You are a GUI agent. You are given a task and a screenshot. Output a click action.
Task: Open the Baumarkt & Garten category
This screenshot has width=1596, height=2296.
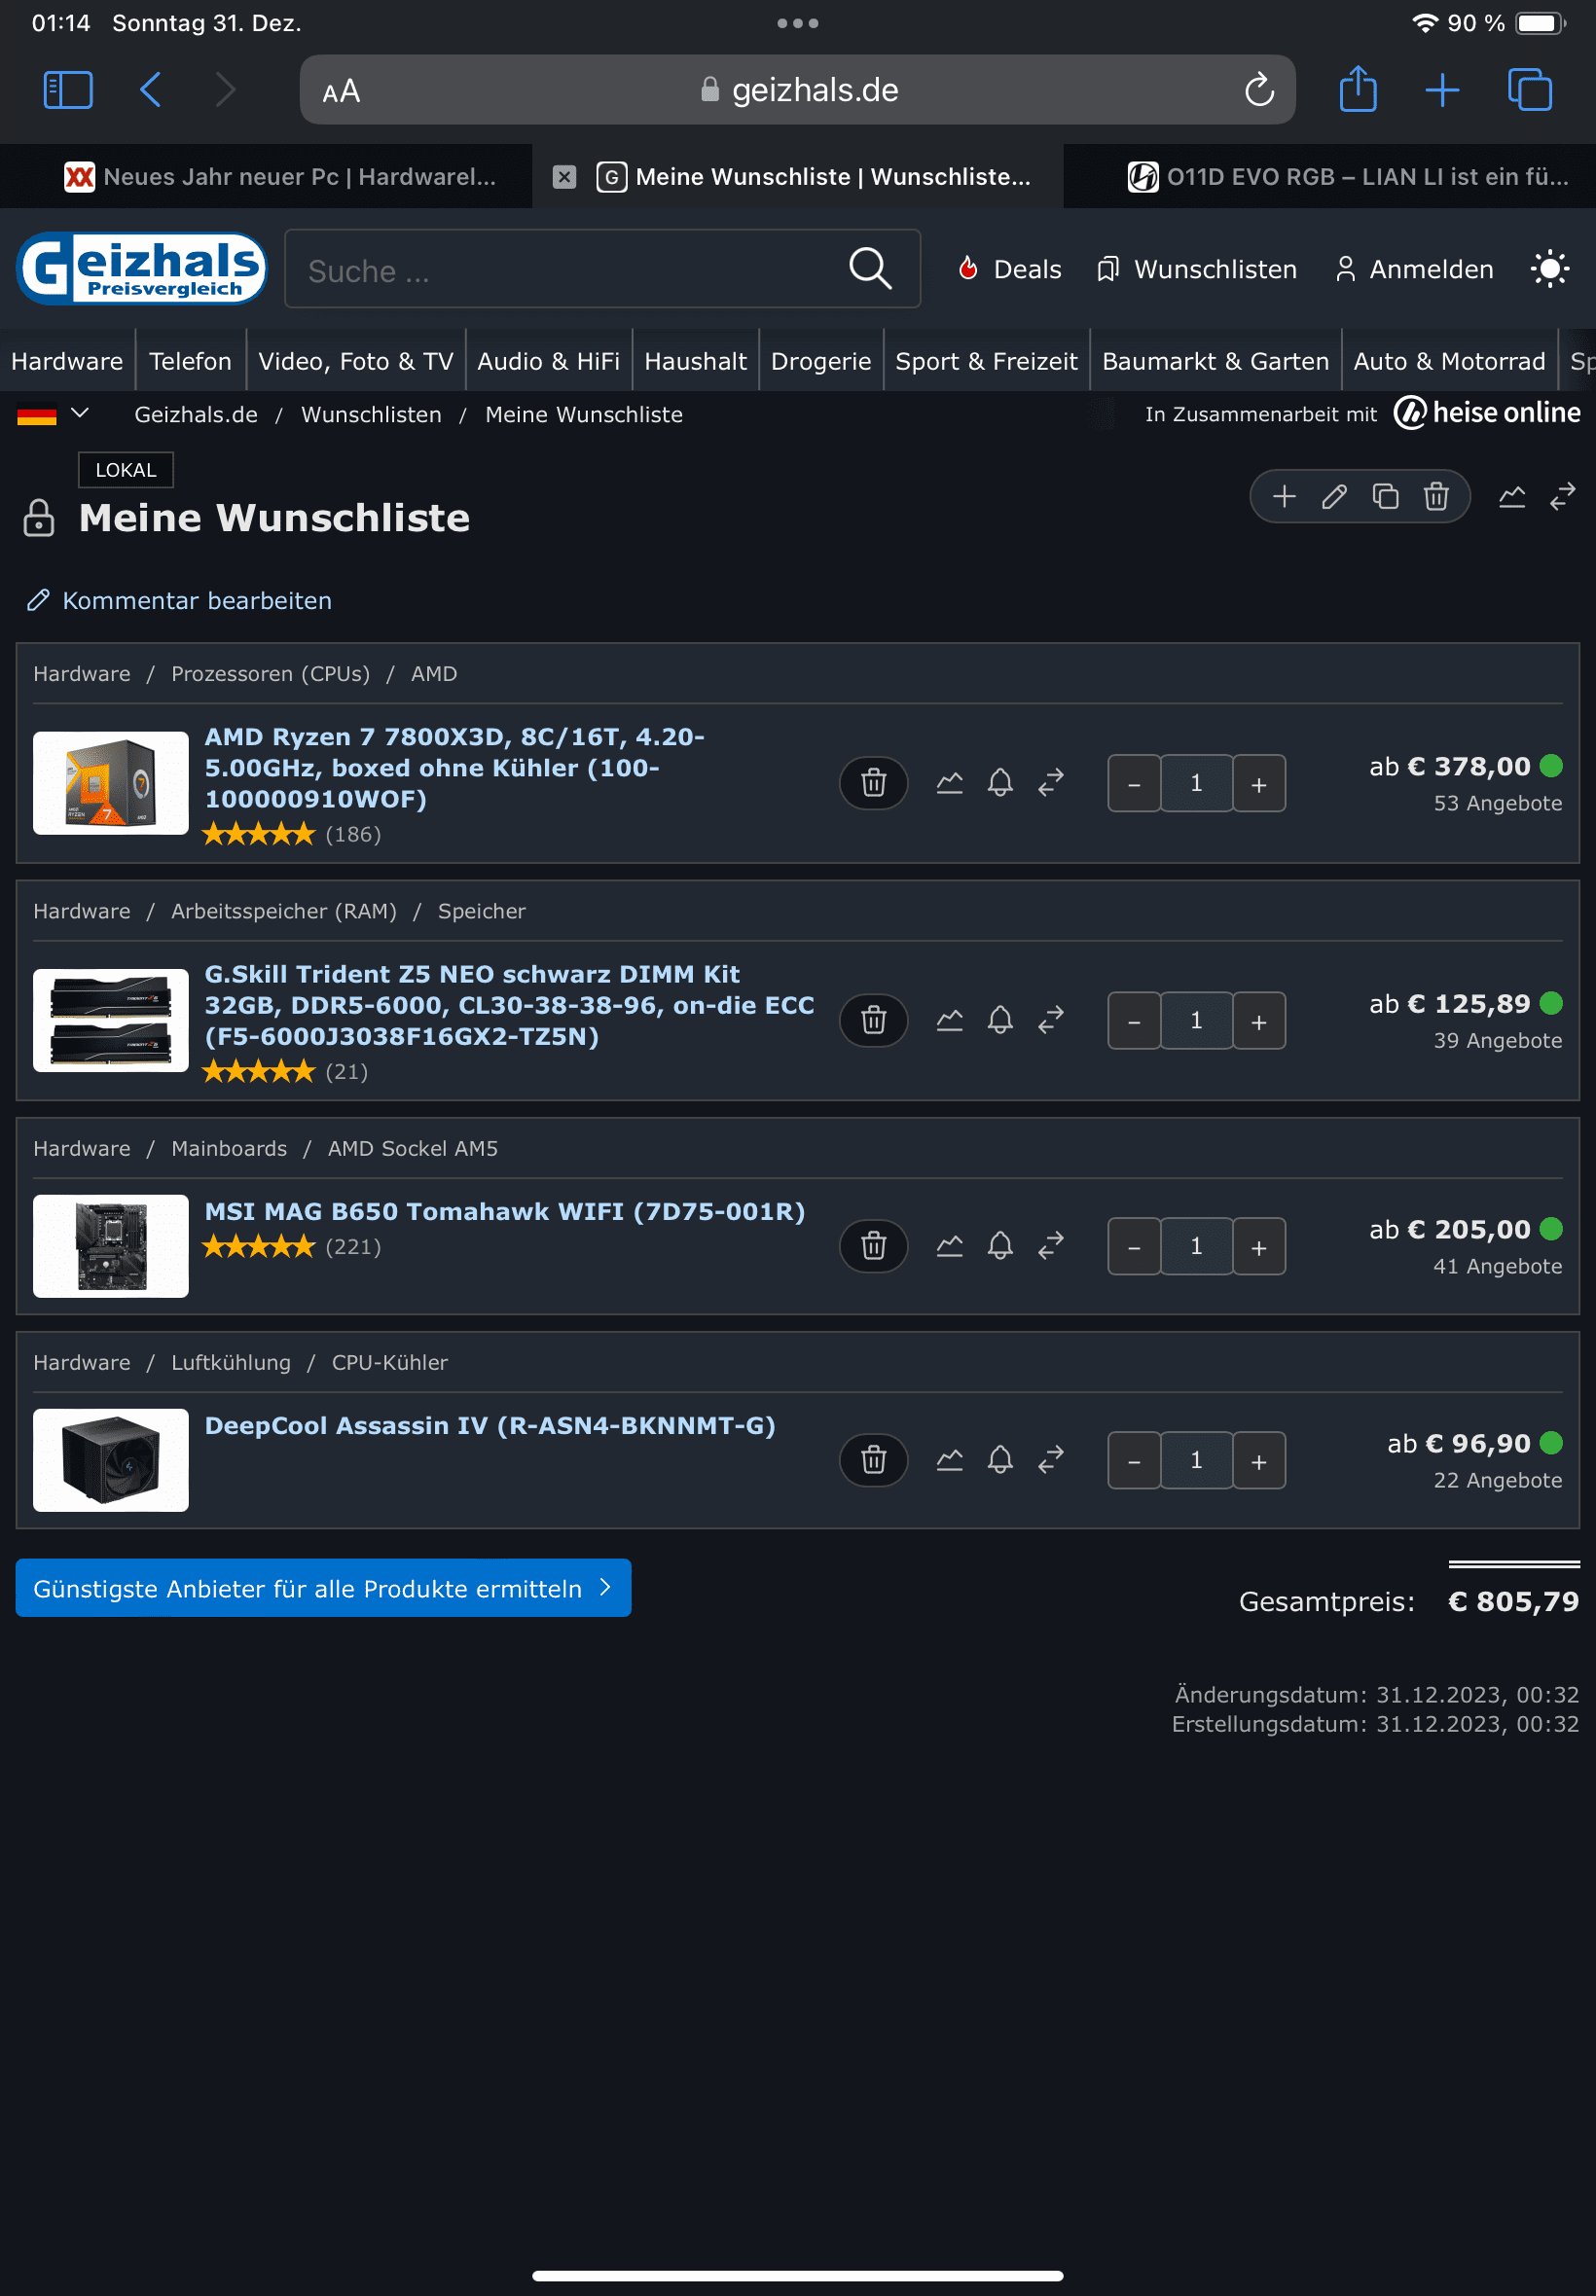click(1216, 361)
